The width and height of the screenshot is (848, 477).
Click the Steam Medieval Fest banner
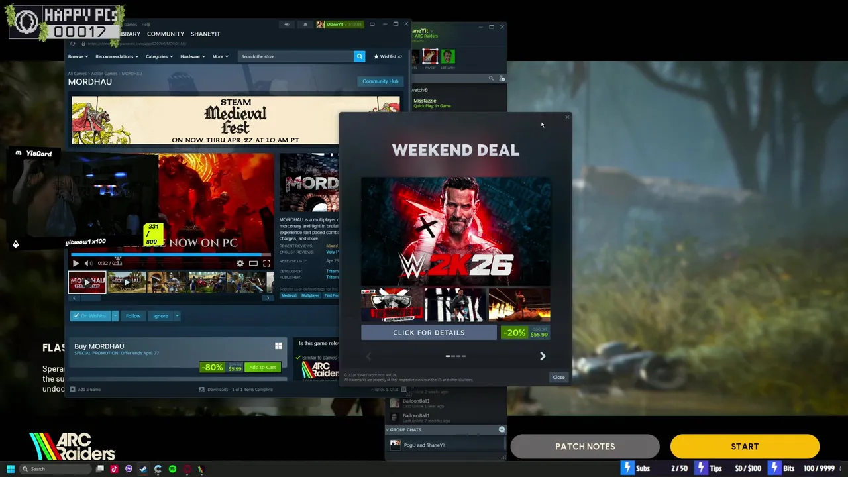pos(236,120)
